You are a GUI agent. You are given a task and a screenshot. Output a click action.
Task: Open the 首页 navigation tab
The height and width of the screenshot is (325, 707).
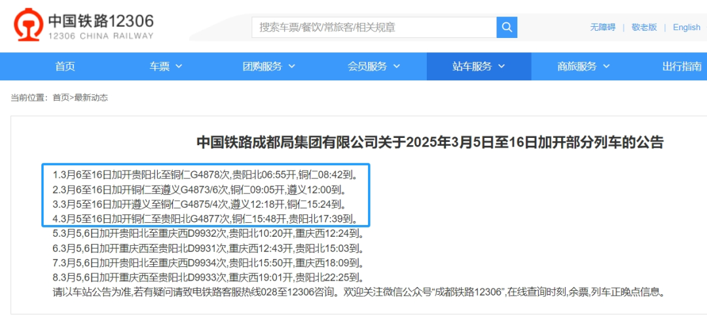[65, 67]
